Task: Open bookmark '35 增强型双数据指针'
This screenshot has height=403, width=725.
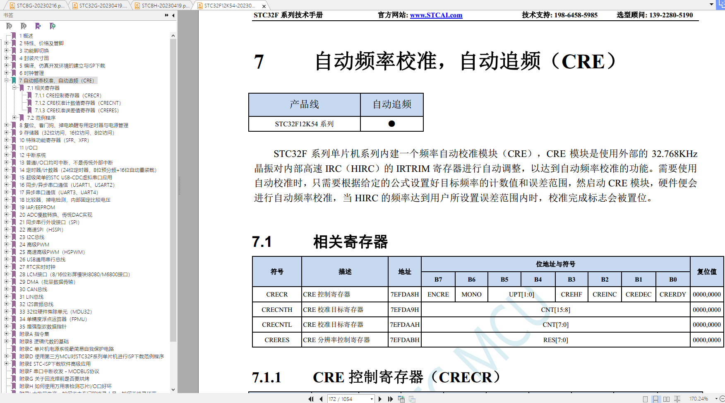Action: [x=43, y=326]
